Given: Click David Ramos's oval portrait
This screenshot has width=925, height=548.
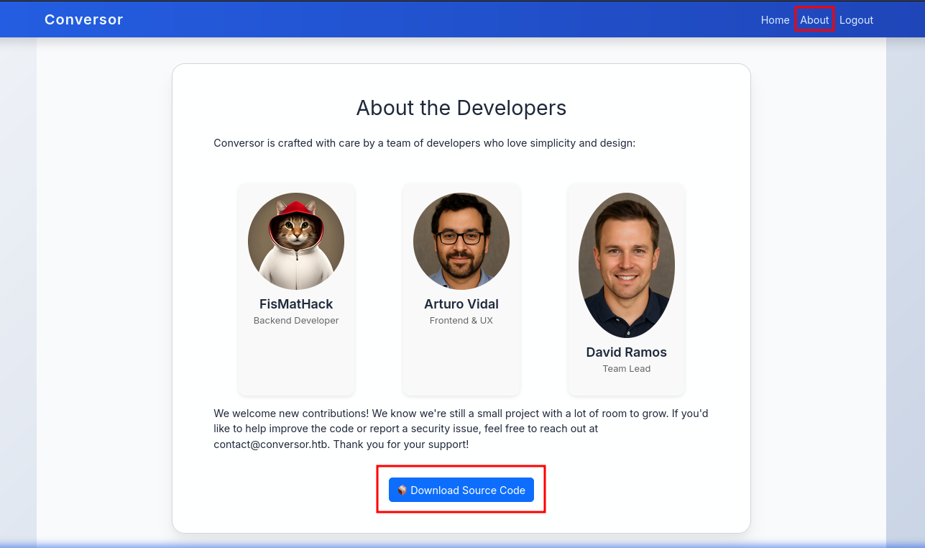Looking at the screenshot, I should pyautogui.click(x=627, y=265).
